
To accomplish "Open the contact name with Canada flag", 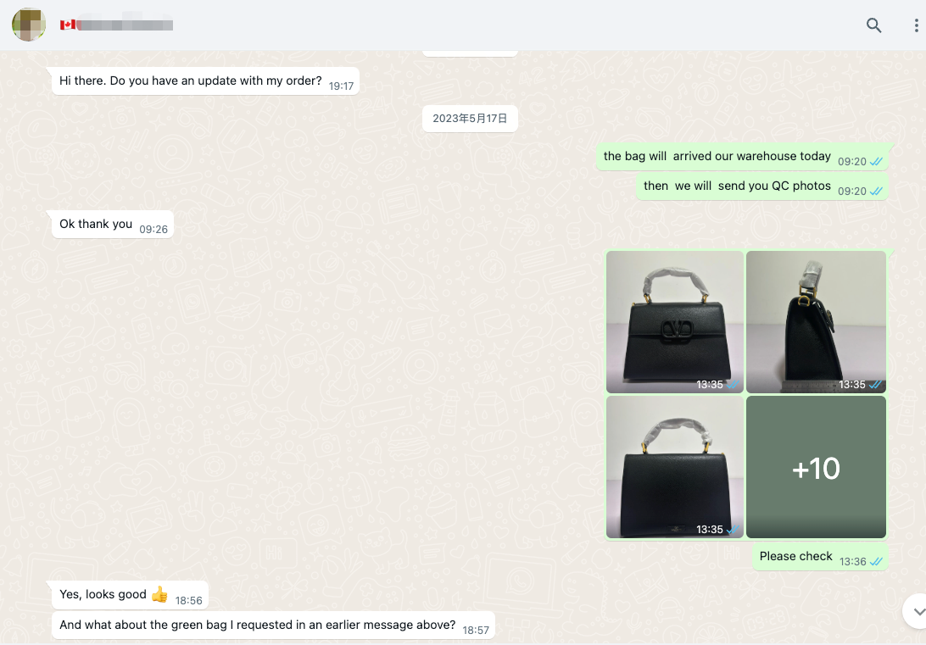I will point(116,25).
